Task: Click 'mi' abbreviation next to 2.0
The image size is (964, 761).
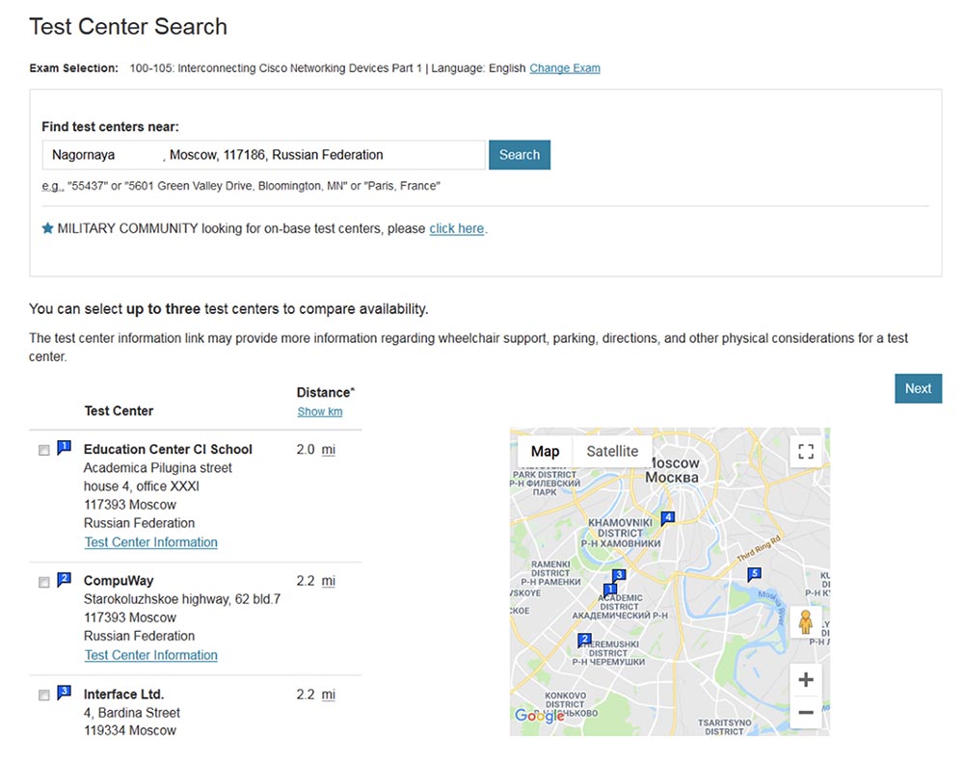Action: pos(329,450)
